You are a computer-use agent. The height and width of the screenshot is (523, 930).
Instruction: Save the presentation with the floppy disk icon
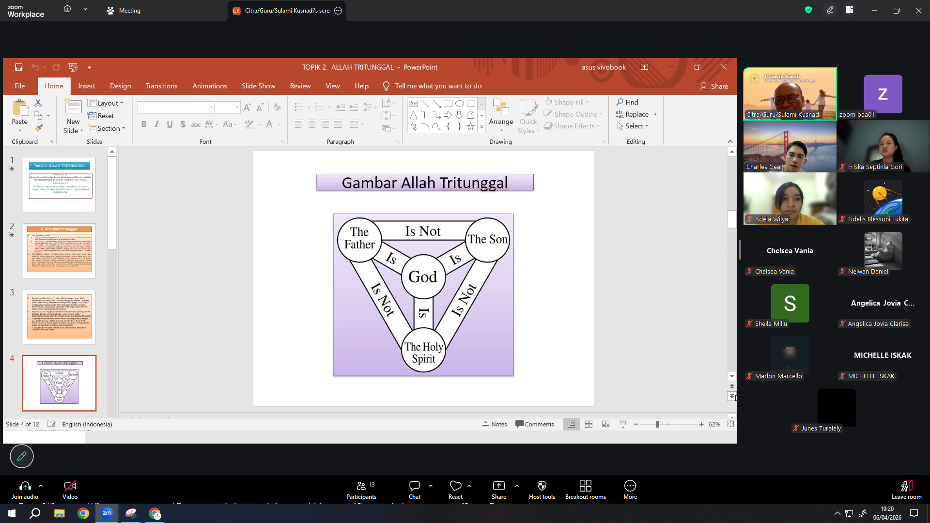pyautogui.click(x=18, y=67)
